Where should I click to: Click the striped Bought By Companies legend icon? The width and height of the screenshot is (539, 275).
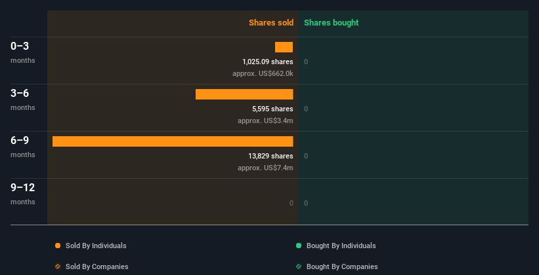tap(299, 266)
